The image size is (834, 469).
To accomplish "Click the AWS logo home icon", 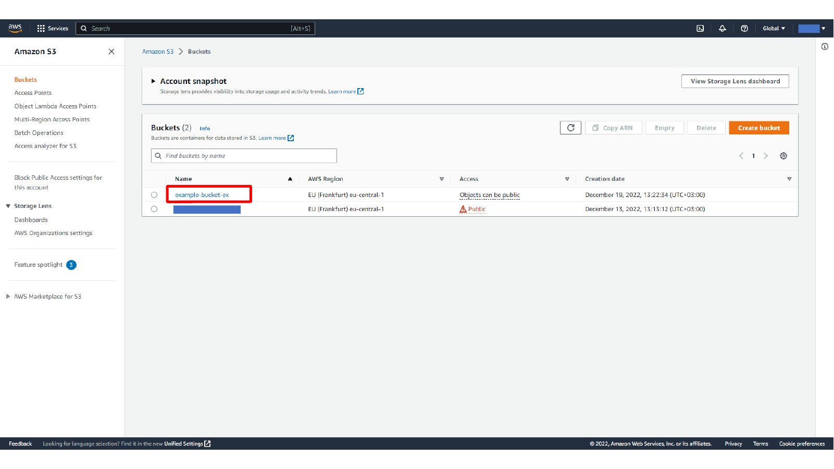I will [15, 28].
